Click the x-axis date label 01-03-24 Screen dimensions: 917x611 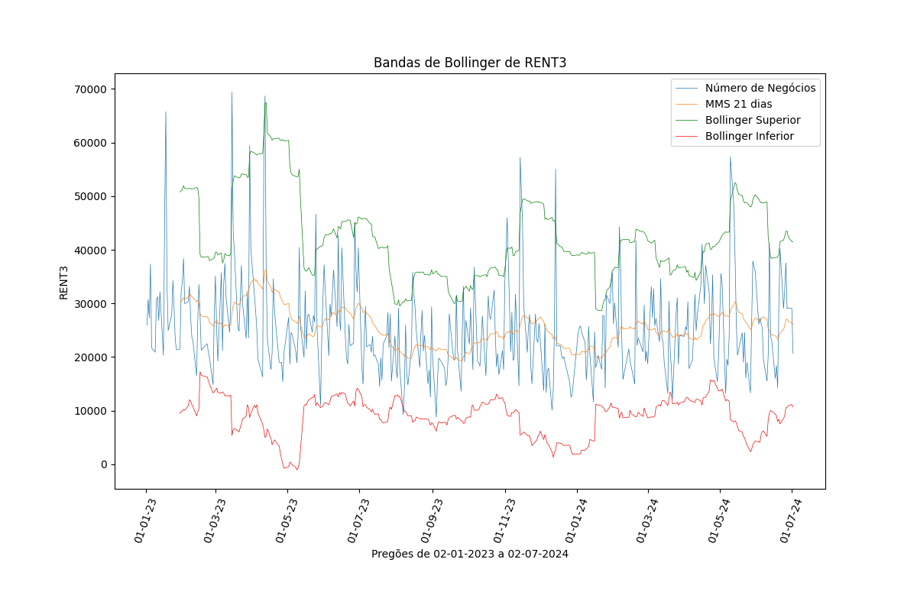pyautogui.click(x=647, y=520)
